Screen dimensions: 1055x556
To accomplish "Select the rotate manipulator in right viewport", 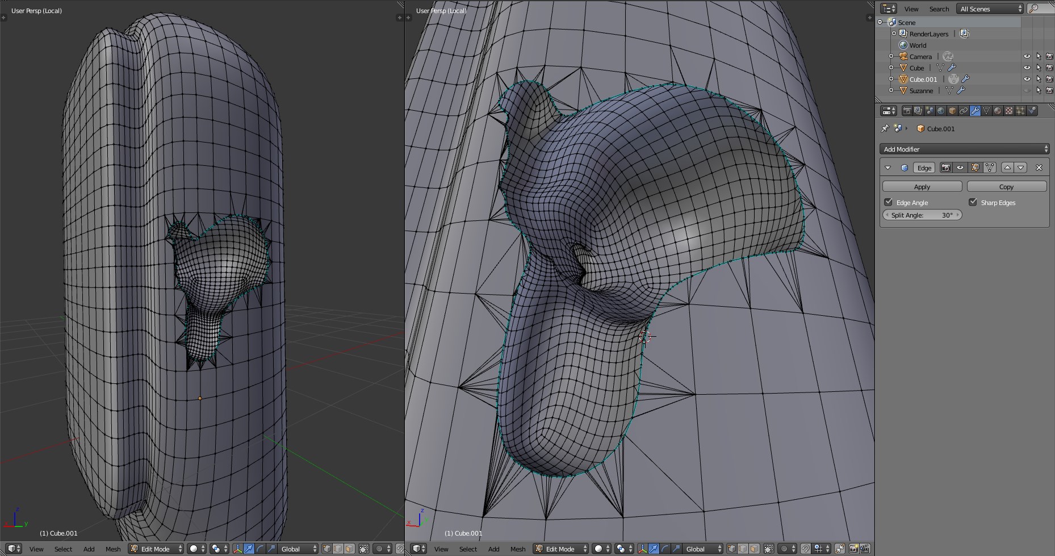I will tap(665, 549).
